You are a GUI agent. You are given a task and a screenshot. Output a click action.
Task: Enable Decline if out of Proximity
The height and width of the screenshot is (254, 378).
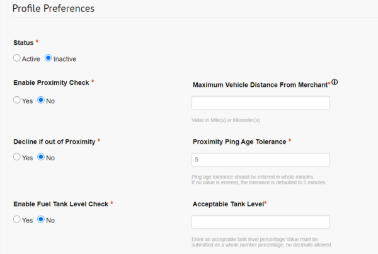(x=17, y=157)
